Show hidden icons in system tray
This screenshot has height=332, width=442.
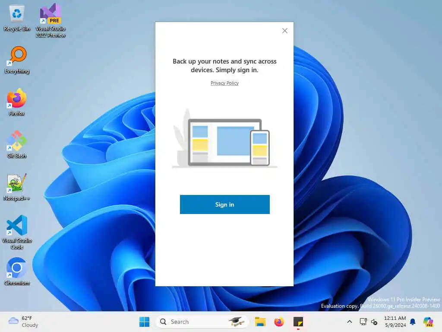pos(350,322)
